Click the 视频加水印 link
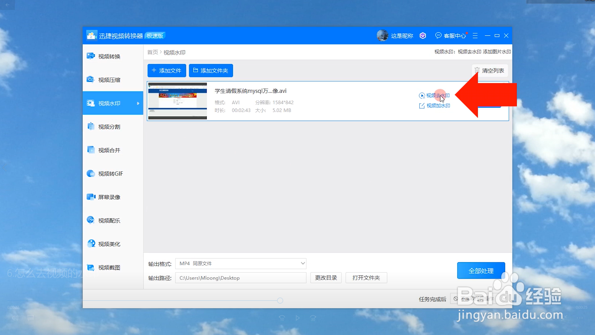 click(x=438, y=106)
